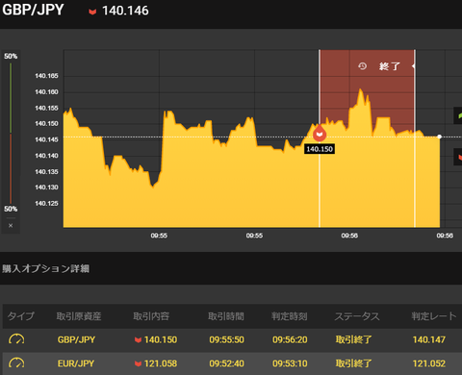
Task: Click the red down-arrow entry marker on chart
Action: (320, 134)
